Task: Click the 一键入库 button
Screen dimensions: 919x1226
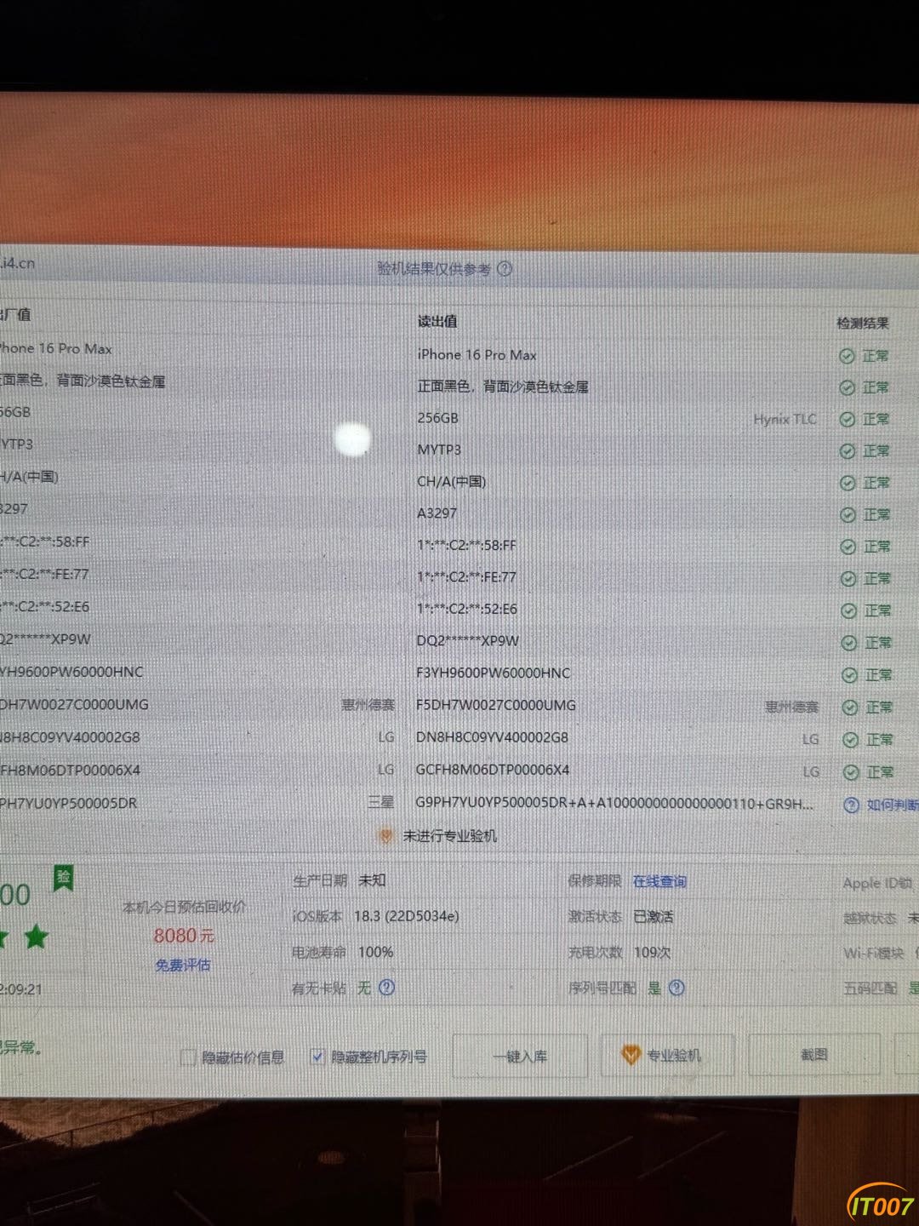Action: (x=520, y=1057)
